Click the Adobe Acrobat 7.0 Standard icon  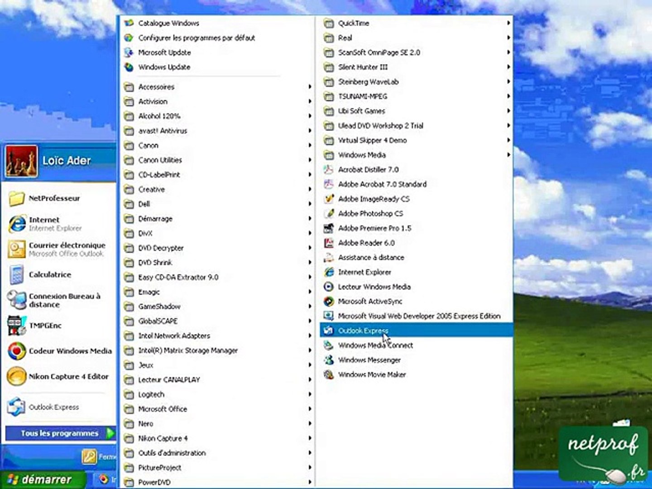(329, 184)
